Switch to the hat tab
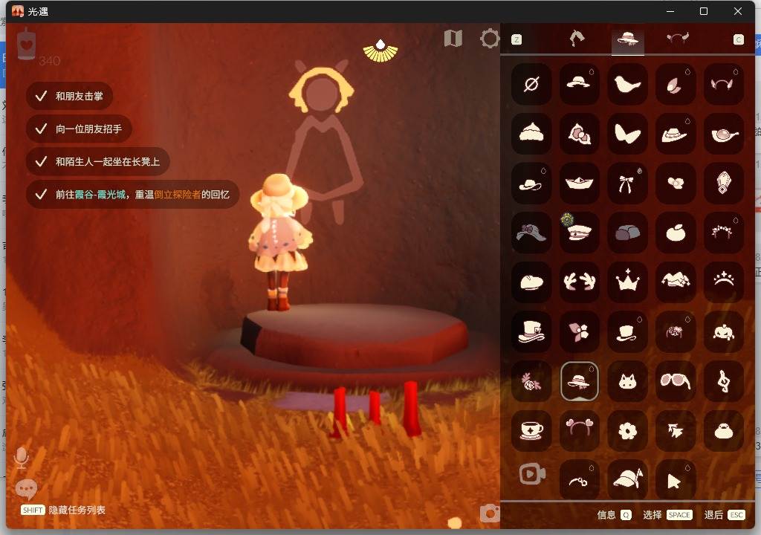The width and height of the screenshot is (761, 535). pos(627,39)
